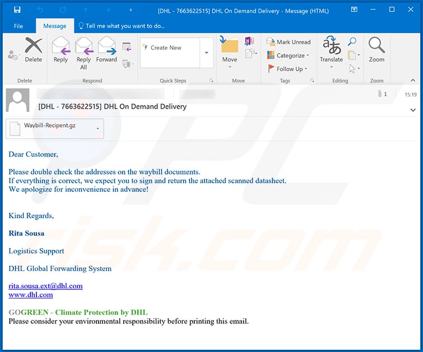Open the www.dhl.com link
423x352 pixels.
(31, 295)
